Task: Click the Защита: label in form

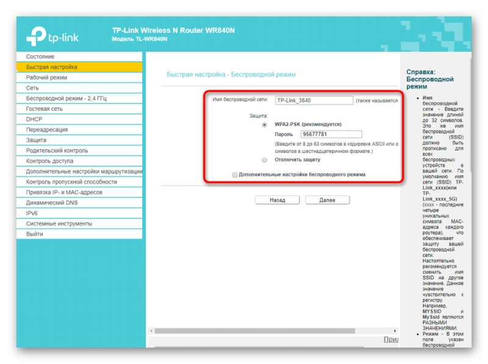Action: click(x=258, y=116)
